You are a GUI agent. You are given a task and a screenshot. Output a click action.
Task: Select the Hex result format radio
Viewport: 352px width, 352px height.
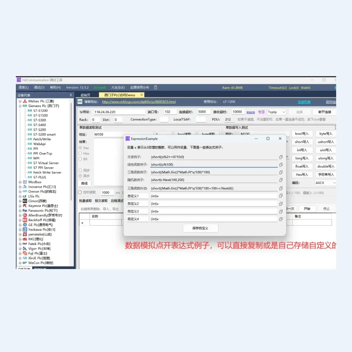tap(81, 153)
